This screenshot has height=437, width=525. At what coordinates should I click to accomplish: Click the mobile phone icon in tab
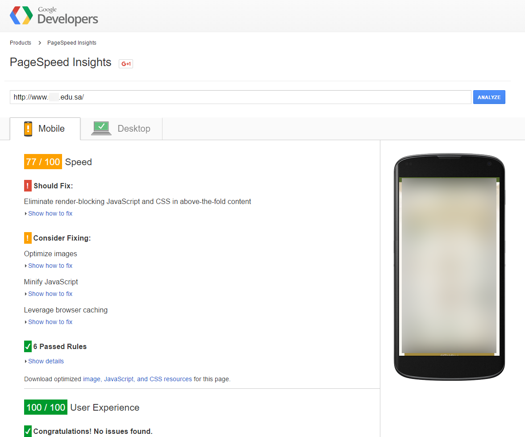28,129
